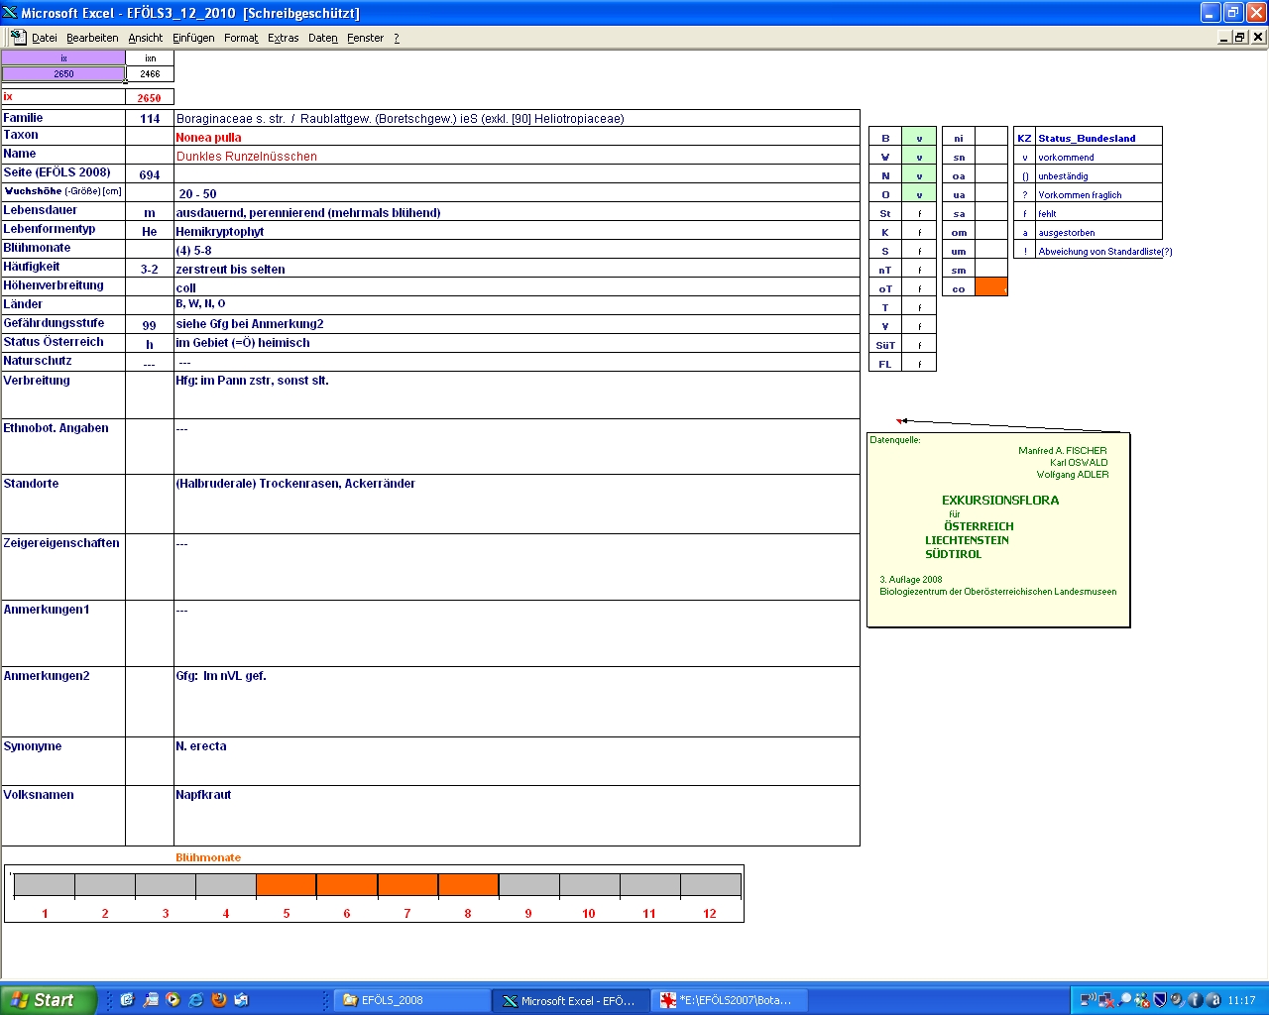Screen dimensions: 1269x1015
Task: Click the orange bar for month 5
Action: (x=287, y=885)
